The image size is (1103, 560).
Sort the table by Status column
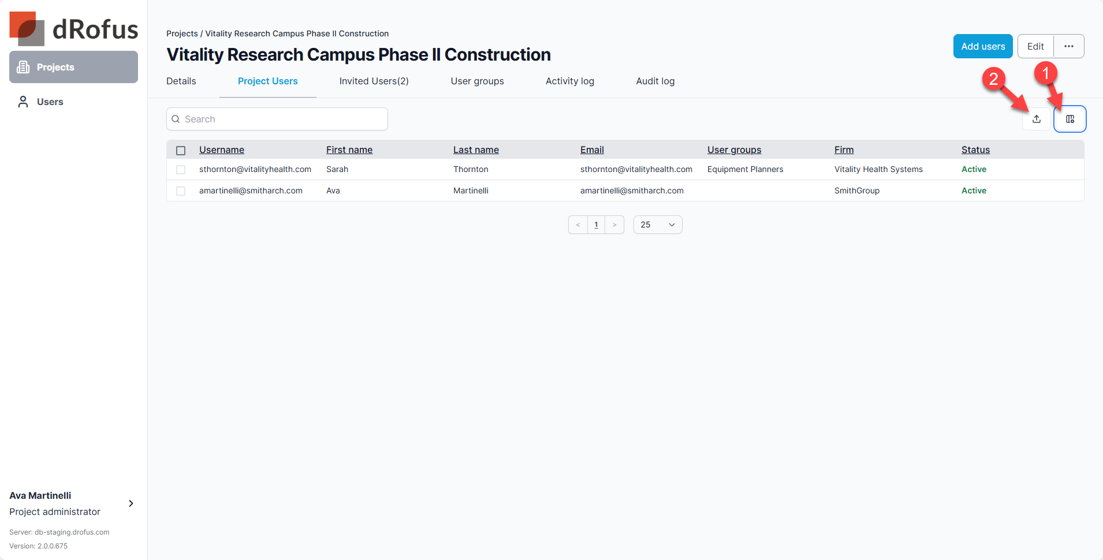click(975, 150)
